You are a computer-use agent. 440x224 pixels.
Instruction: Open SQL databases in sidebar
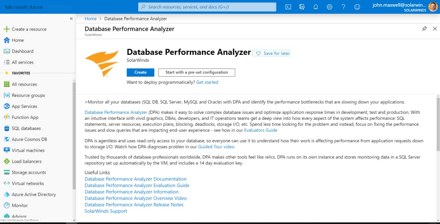[26, 128]
